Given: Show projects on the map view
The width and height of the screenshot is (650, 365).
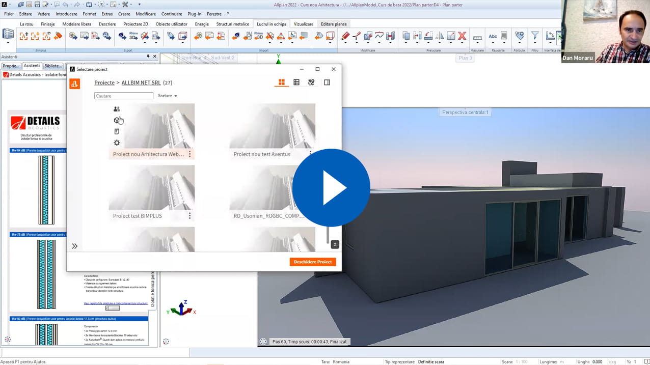Looking at the screenshot, I should click(311, 82).
